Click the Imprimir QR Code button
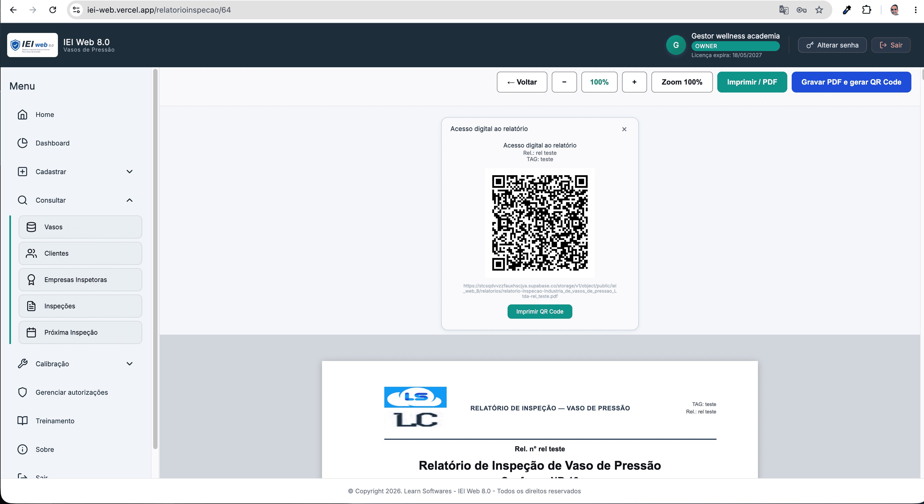Viewport: 924px width, 504px height. (x=540, y=312)
